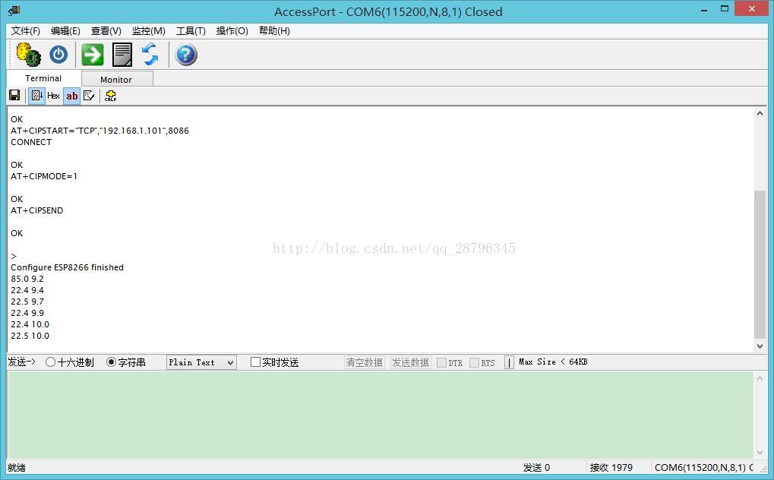The height and width of the screenshot is (480, 774).
Task: Select the ab character display mode
Action: point(72,96)
